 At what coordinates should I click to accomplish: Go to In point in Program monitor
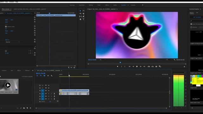click(x=129, y=66)
